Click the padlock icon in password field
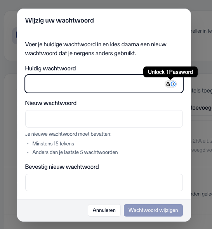Image resolution: width=212 pixels, height=229 pixels. coord(168,84)
